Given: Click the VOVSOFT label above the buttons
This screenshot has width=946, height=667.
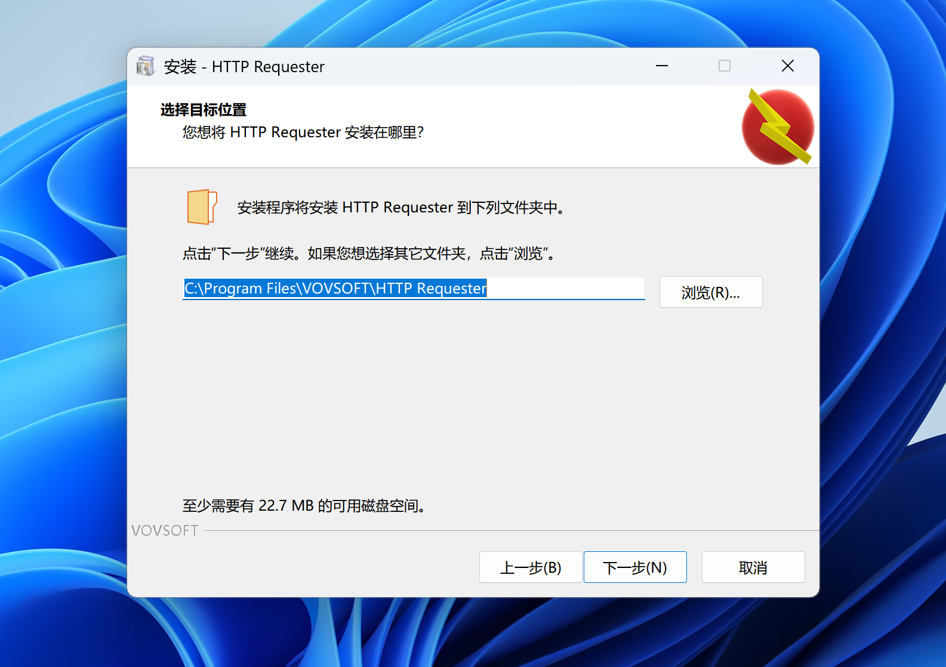Looking at the screenshot, I should [165, 530].
